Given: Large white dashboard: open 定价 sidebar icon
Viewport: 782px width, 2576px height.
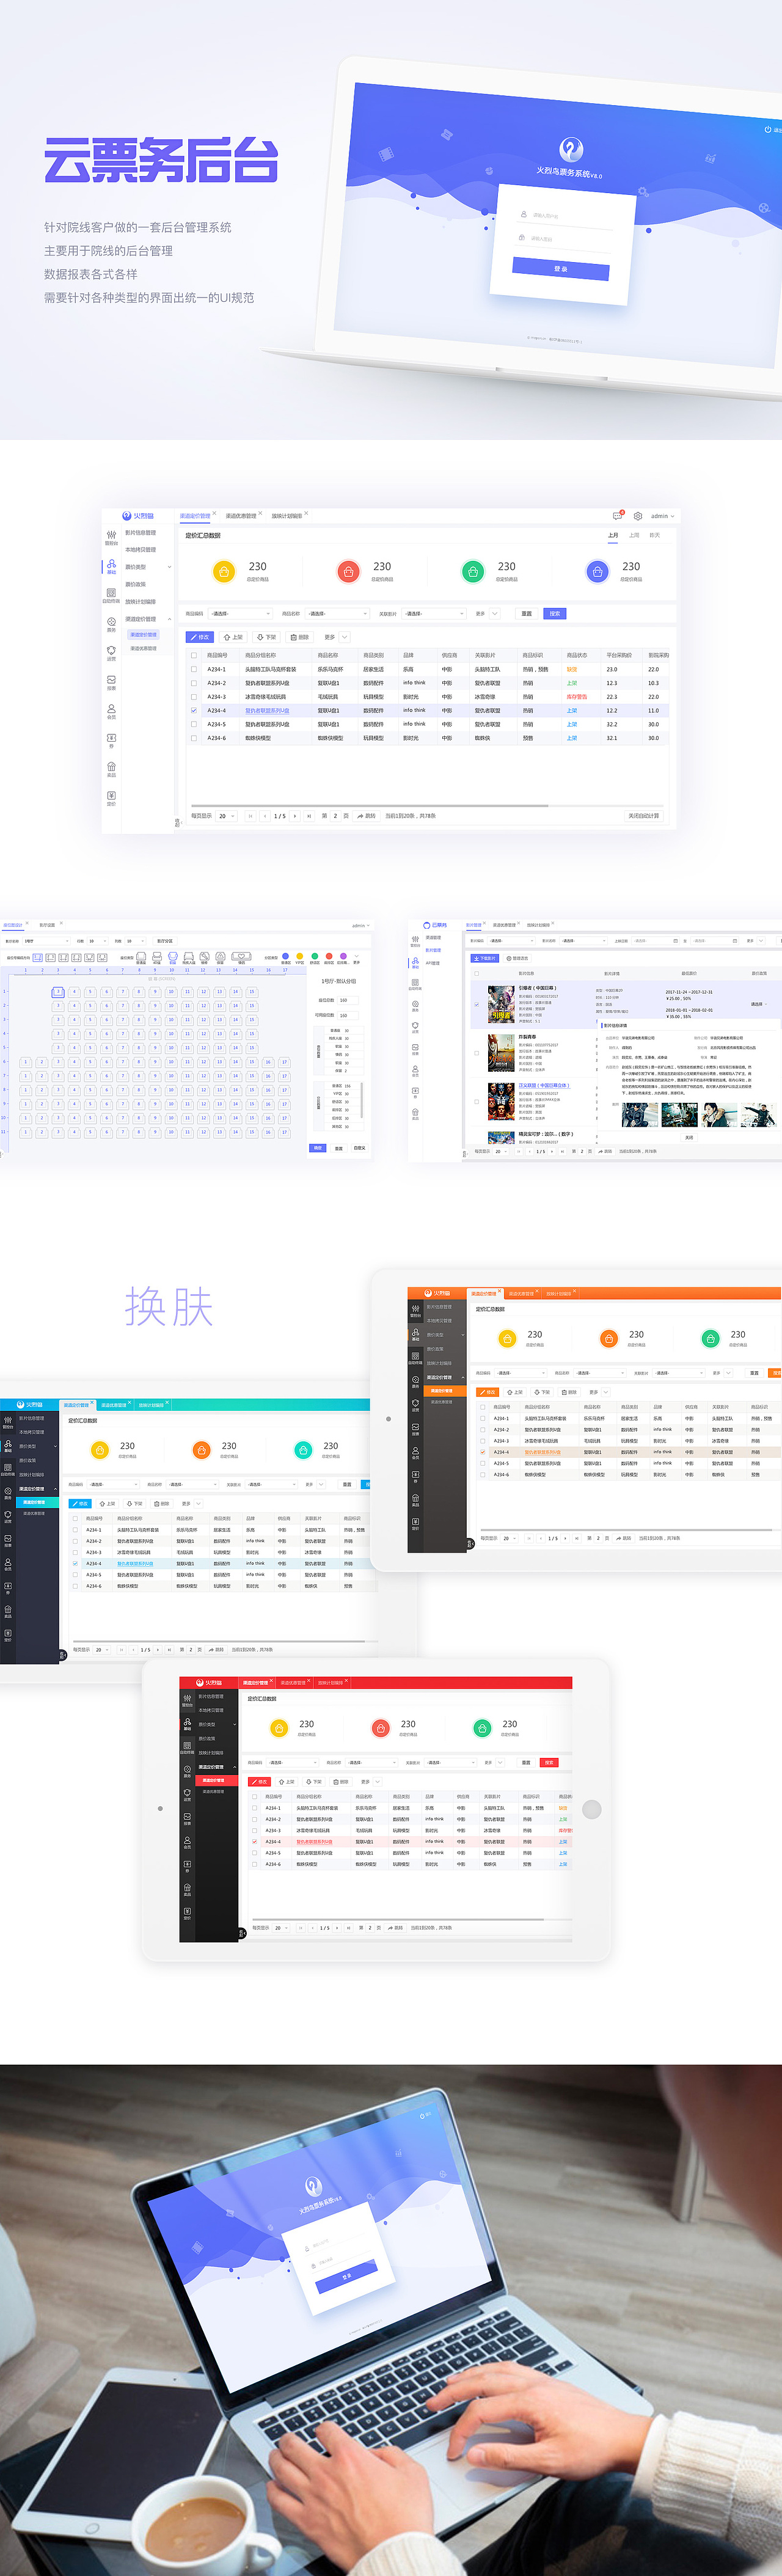Looking at the screenshot, I should coord(111,798).
